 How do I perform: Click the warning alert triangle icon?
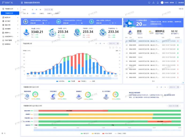point(153,2)
